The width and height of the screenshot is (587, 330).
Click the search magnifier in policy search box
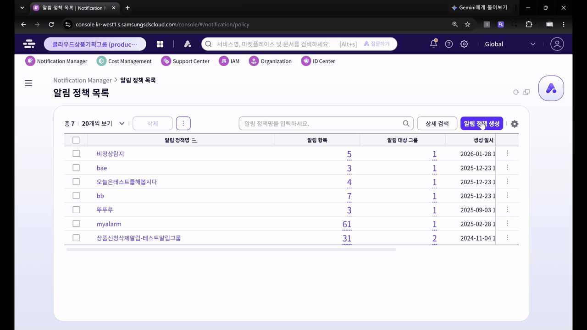click(x=406, y=123)
